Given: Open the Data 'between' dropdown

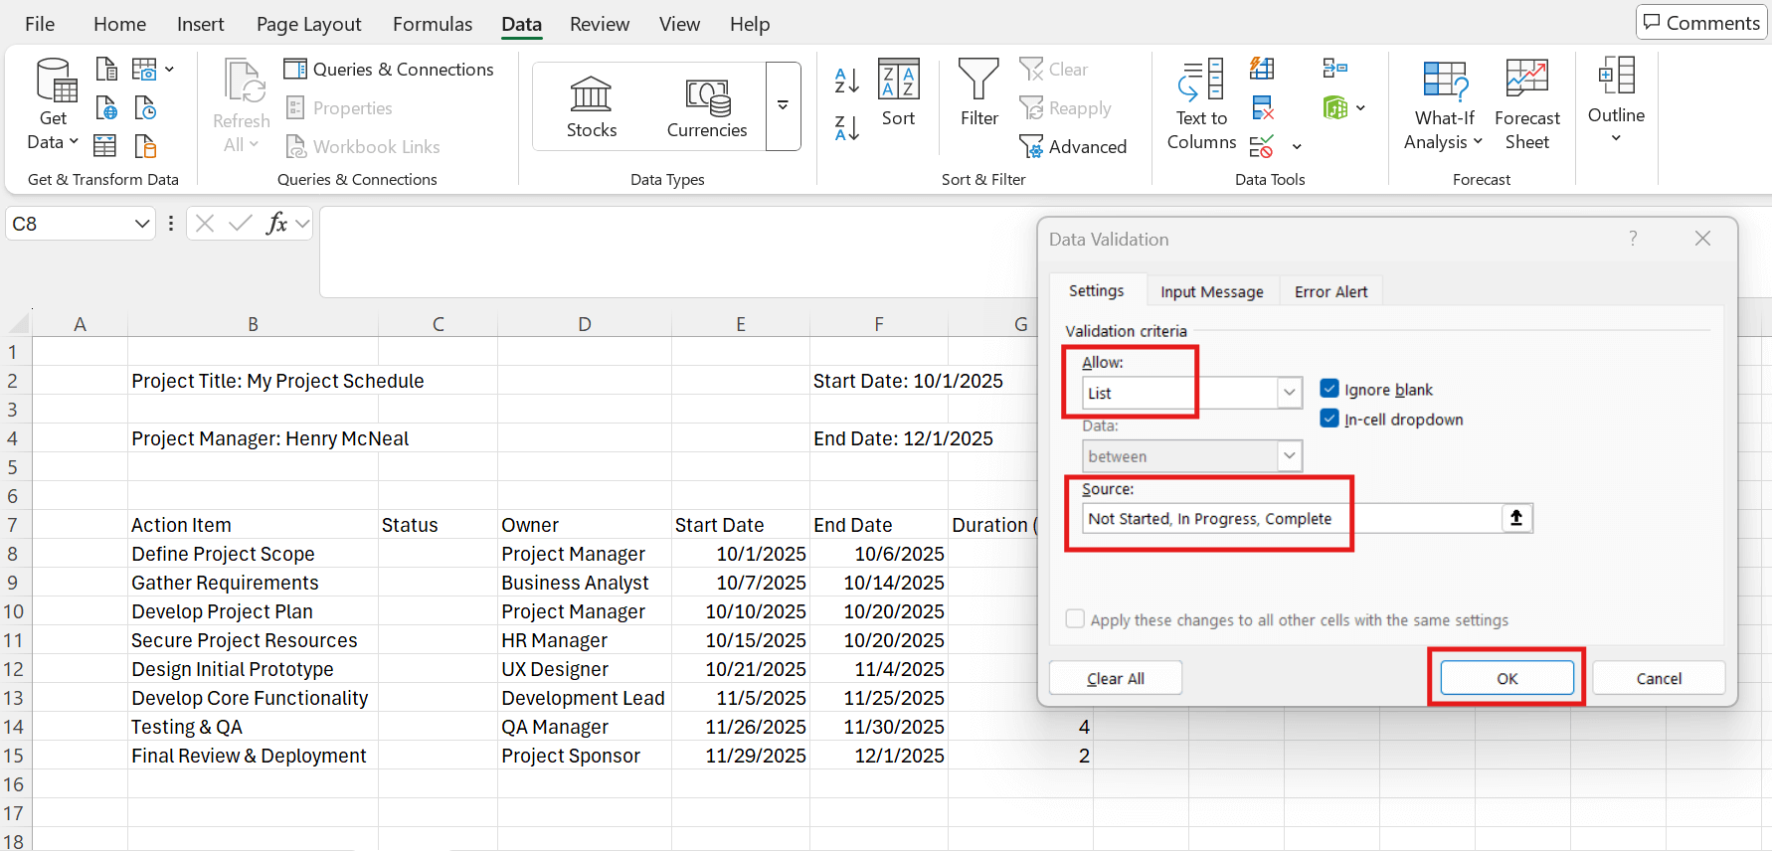Looking at the screenshot, I should [x=1290, y=455].
